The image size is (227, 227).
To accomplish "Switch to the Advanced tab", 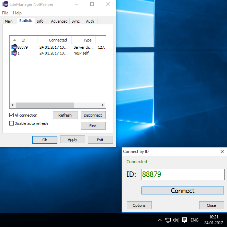I will click(x=59, y=21).
